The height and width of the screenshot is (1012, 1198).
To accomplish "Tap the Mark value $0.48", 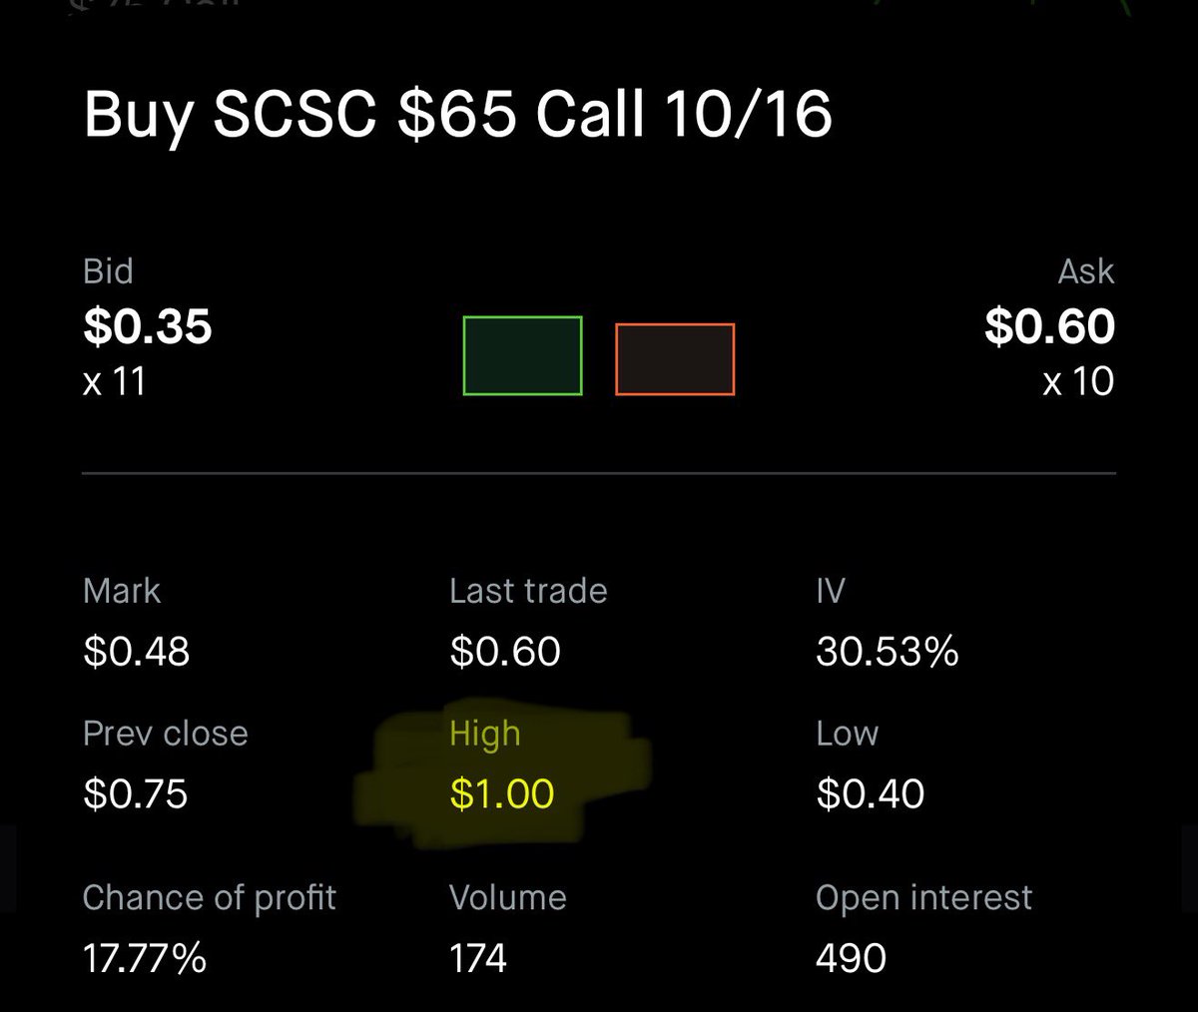I will (137, 652).
